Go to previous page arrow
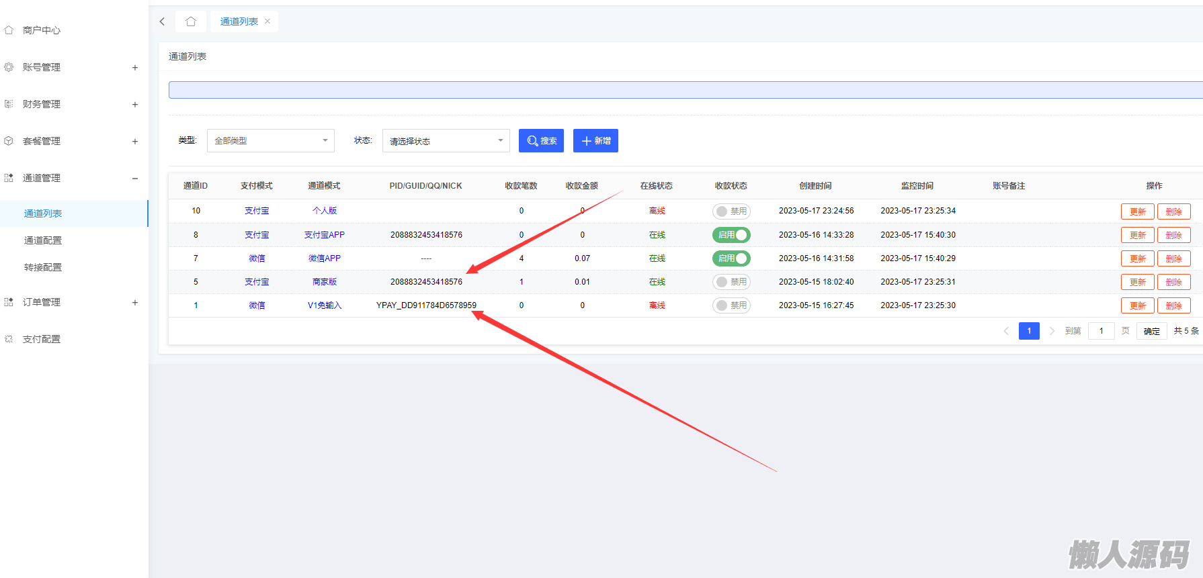Screen dimensions: 1203x578 (x=1006, y=331)
